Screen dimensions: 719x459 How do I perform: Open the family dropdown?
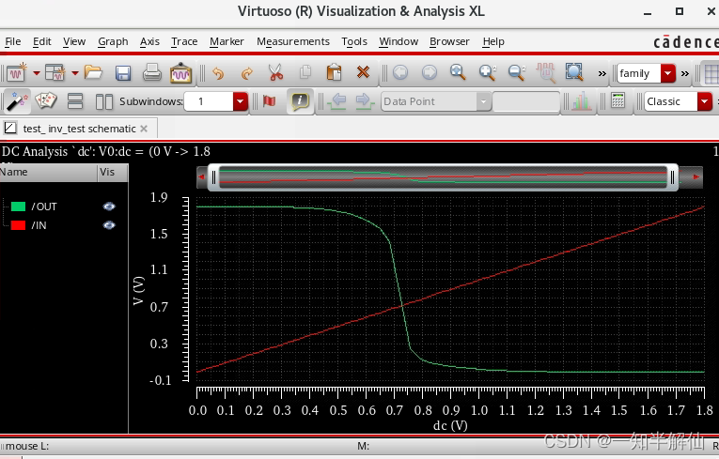(x=668, y=73)
